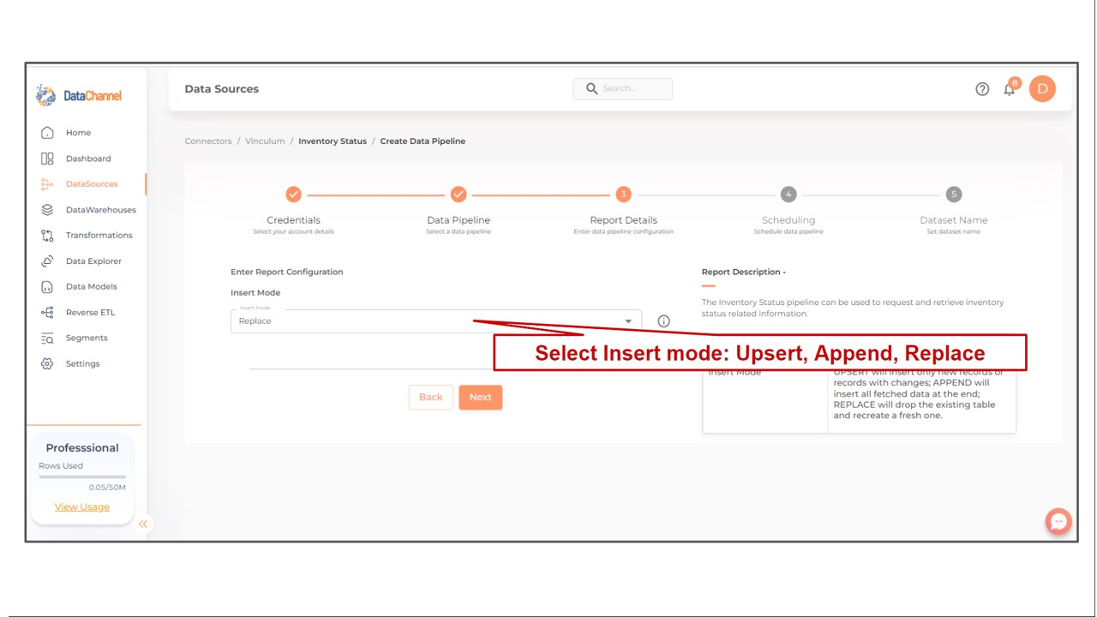This screenshot has width=1097, height=617.
Task: Open the DataWarehouses sidebar icon
Action: pos(47,210)
